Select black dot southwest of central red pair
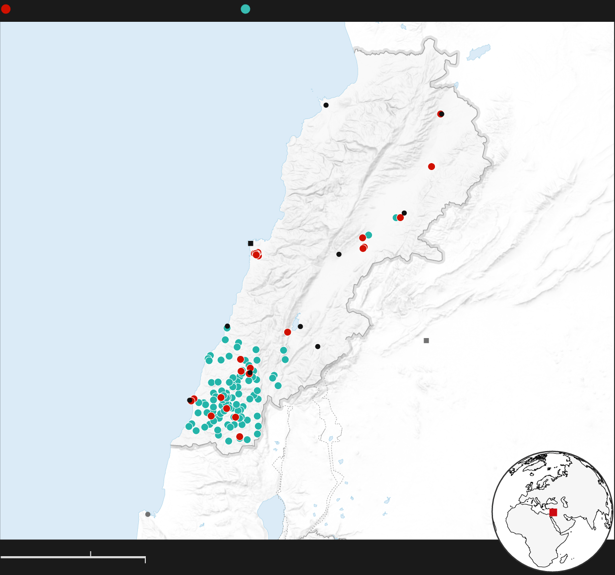This screenshot has width=615, height=575. click(x=339, y=254)
